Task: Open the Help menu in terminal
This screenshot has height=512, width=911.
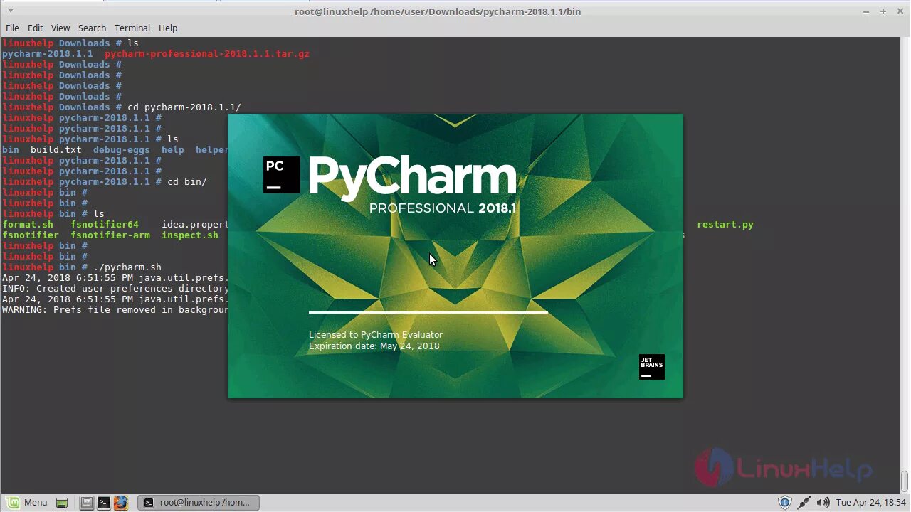Action: pos(168,28)
